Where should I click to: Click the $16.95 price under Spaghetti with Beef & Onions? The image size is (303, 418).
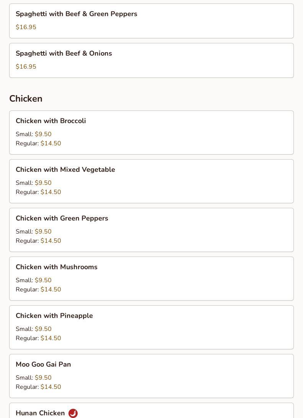pyautogui.click(x=26, y=67)
